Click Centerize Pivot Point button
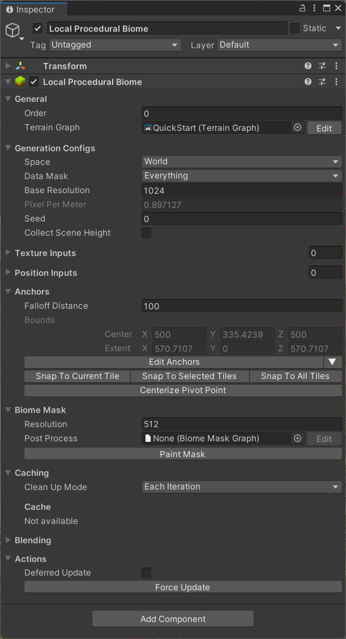The height and width of the screenshot is (639, 346). (183, 390)
